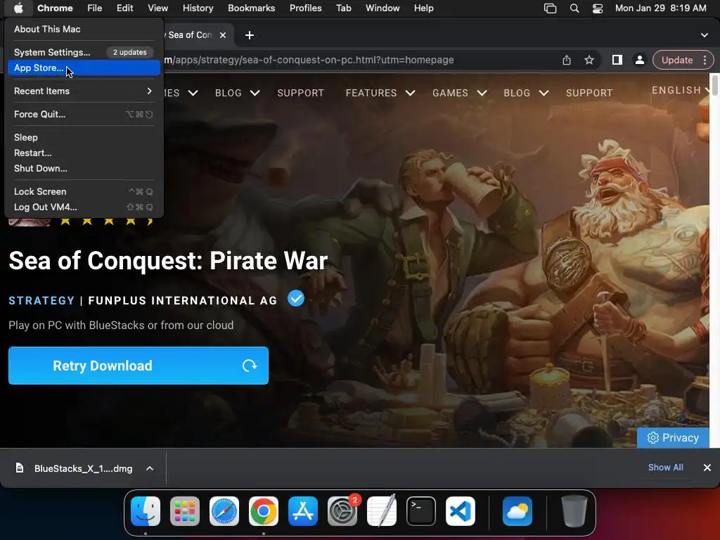Open System Settings from Apple menu
This screenshot has height=540, width=720.
point(84,52)
